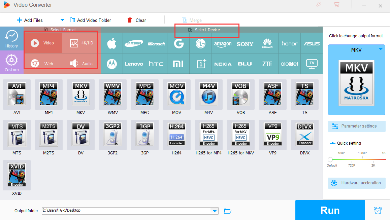Select Motorola device brand
The width and height of the screenshot is (390, 220).
pyautogui.click(x=112, y=64)
